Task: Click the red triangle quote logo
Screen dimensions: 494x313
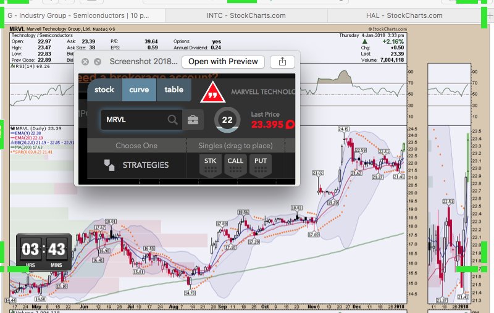Action: pyautogui.click(x=212, y=93)
